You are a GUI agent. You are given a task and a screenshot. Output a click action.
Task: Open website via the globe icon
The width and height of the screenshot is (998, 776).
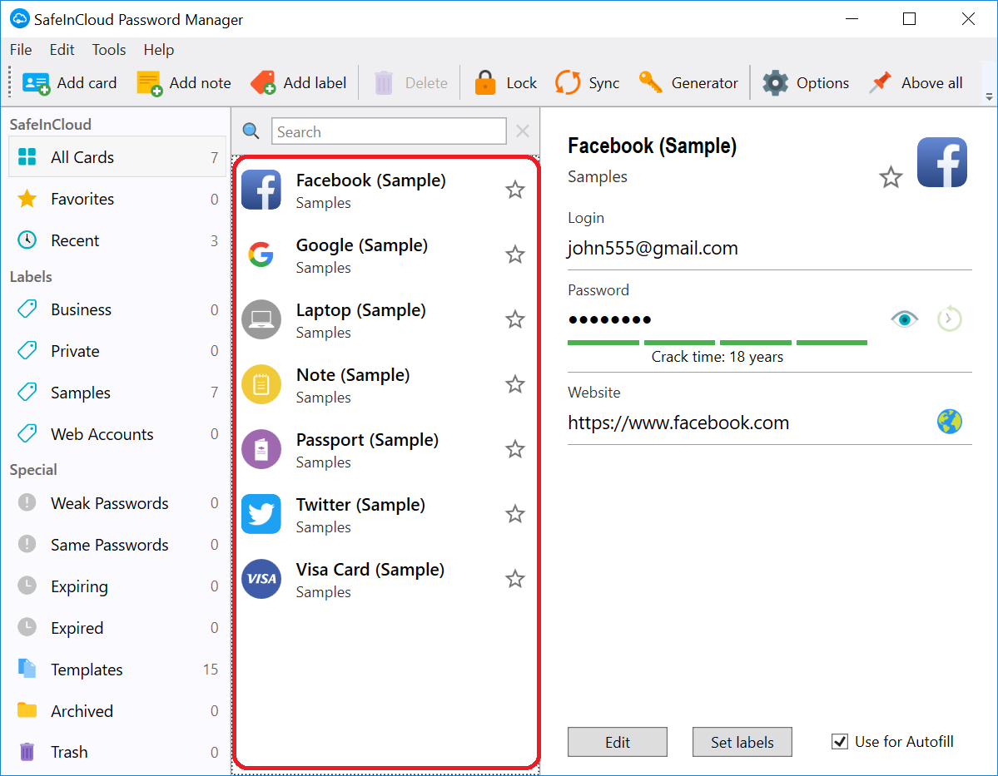point(949,421)
